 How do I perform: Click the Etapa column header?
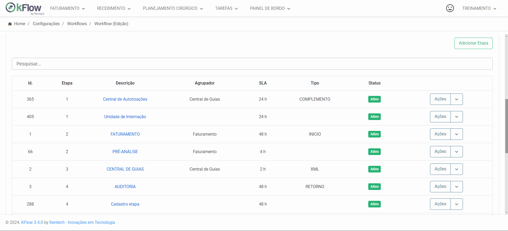[67, 83]
